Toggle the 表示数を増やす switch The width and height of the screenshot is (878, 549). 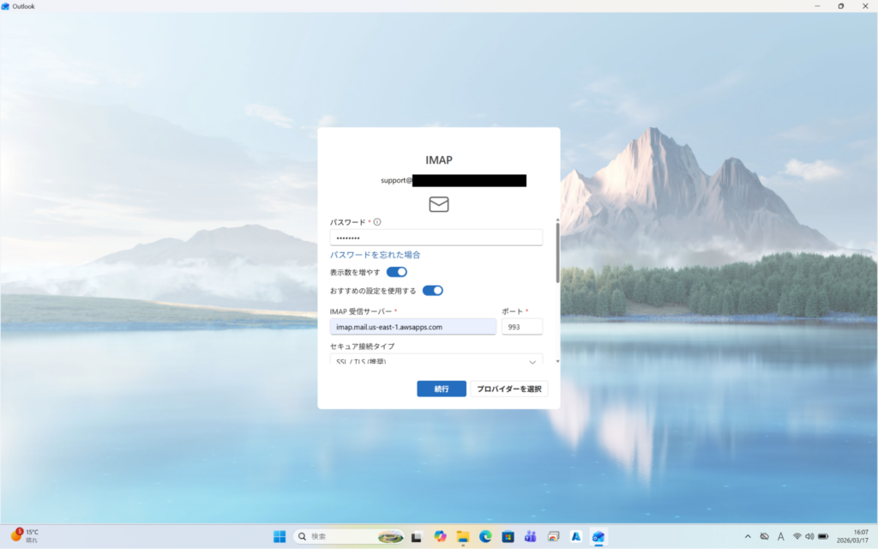pos(397,272)
